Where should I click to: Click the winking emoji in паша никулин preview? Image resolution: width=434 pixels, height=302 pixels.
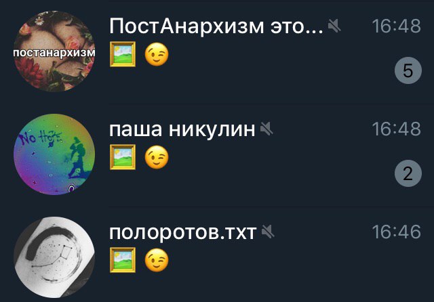click(x=157, y=157)
